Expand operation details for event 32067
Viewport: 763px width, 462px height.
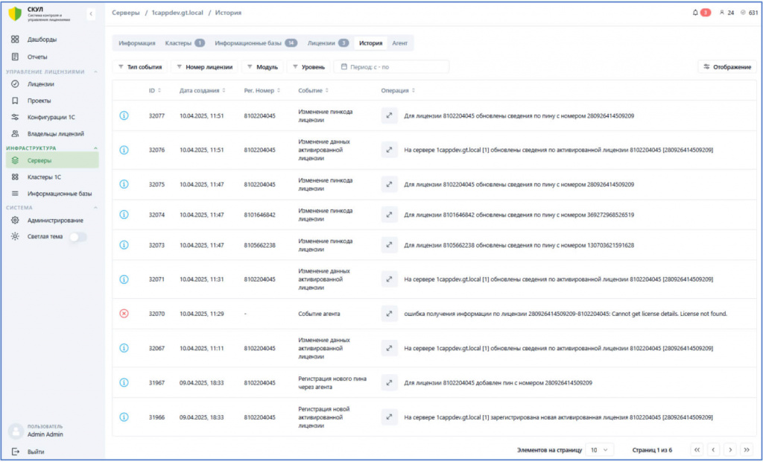point(389,348)
